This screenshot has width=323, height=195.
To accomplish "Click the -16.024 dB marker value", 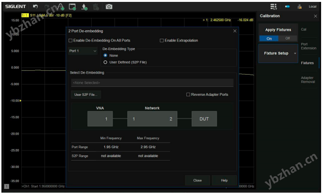I will pyautogui.click(x=245, y=20).
